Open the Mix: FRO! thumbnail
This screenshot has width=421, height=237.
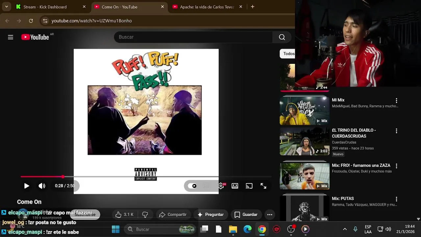point(305,176)
